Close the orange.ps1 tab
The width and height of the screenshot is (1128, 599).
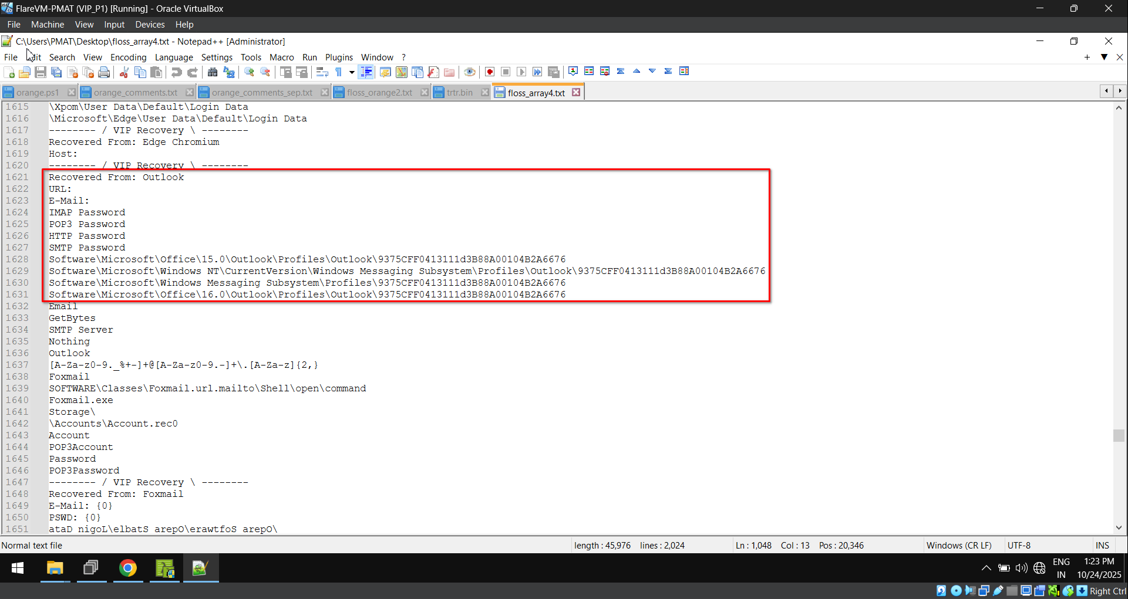(x=71, y=92)
